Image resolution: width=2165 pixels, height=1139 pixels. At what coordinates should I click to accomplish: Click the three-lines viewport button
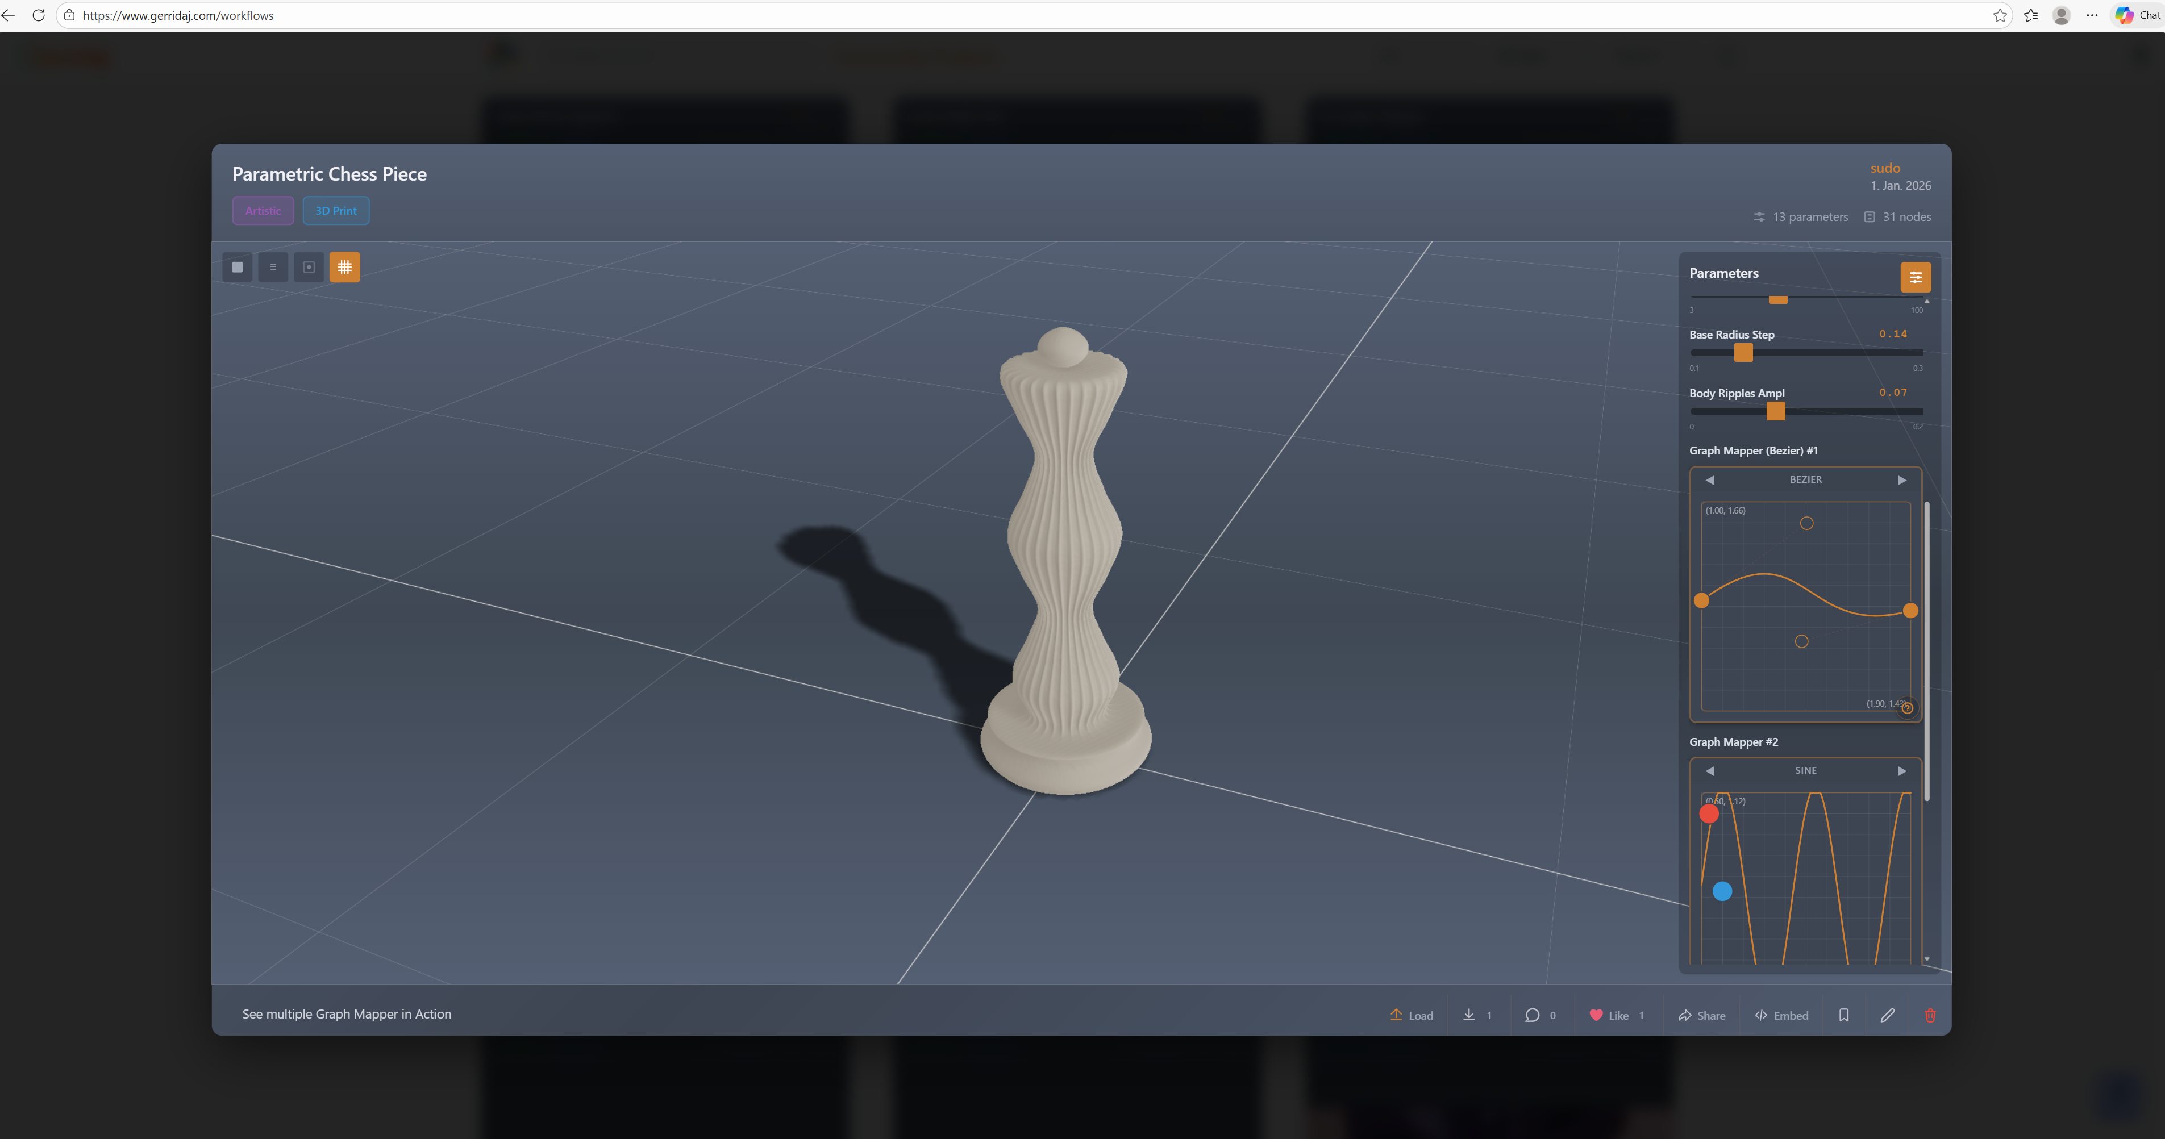tap(273, 267)
